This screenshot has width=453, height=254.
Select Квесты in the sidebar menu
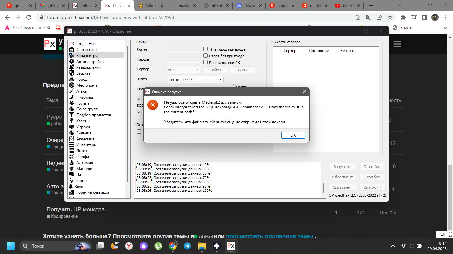(83, 121)
